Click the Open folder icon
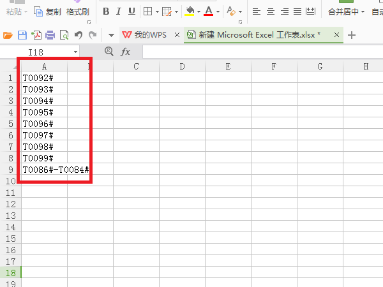 click(x=8, y=35)
